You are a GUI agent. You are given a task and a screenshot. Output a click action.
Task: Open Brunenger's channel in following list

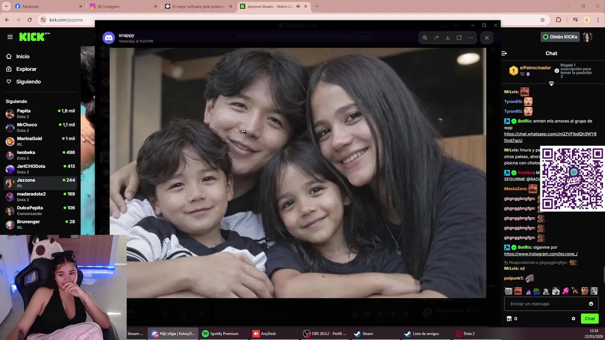(40, 224)
